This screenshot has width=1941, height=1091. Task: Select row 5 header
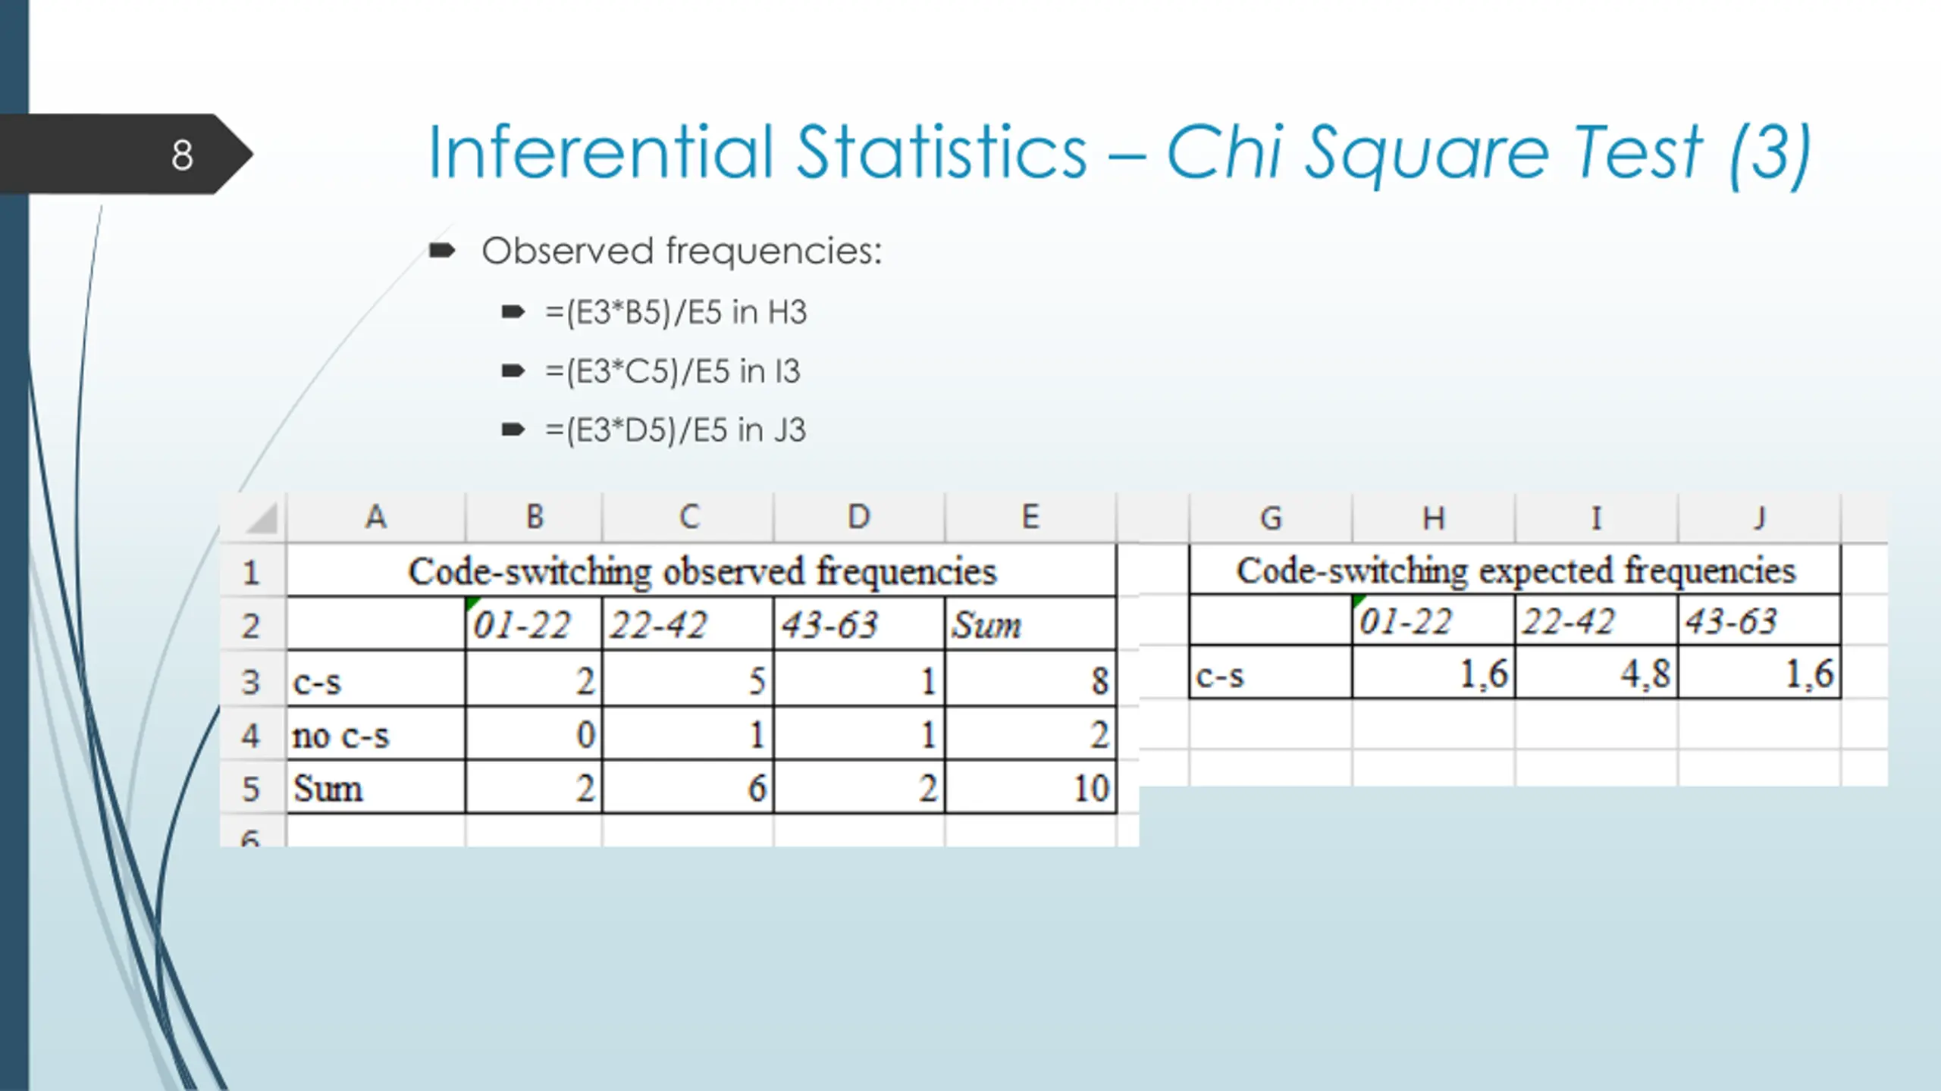[x=252, y=788]
